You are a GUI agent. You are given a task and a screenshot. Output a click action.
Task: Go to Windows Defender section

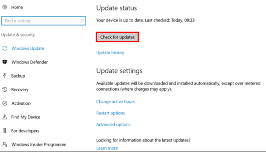coord(30,62)
